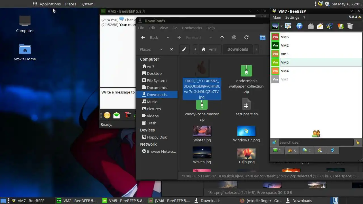
Task: Open the ? help menu in BeeBEEP
Action: tap(304, 17)
